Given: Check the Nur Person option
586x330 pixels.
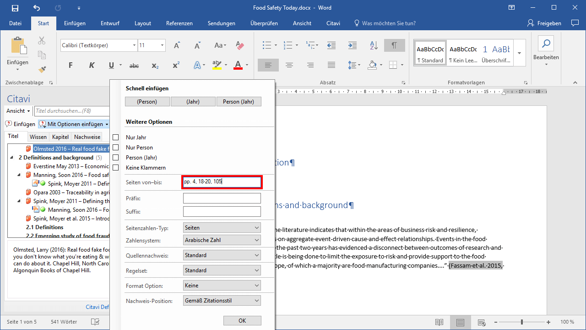Looking at the screenshot, I should (x=116, y=148).
